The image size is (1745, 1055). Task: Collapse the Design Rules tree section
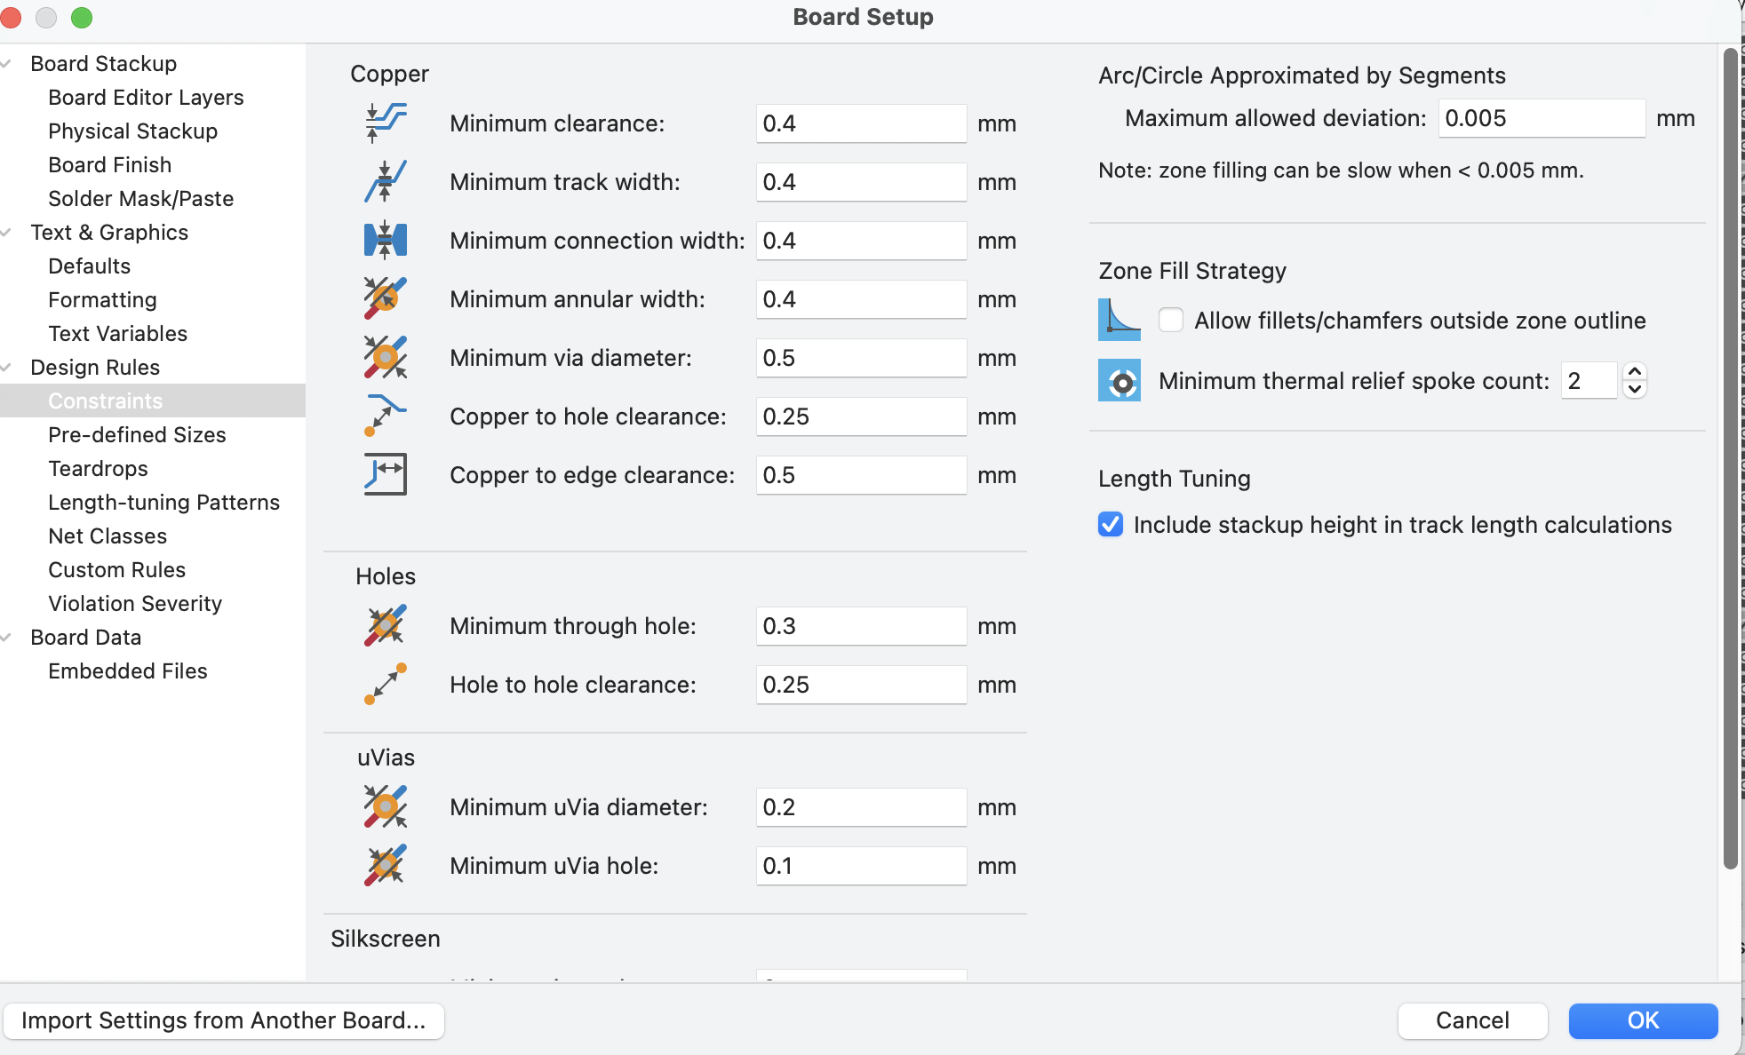click(x=7, y=368)
